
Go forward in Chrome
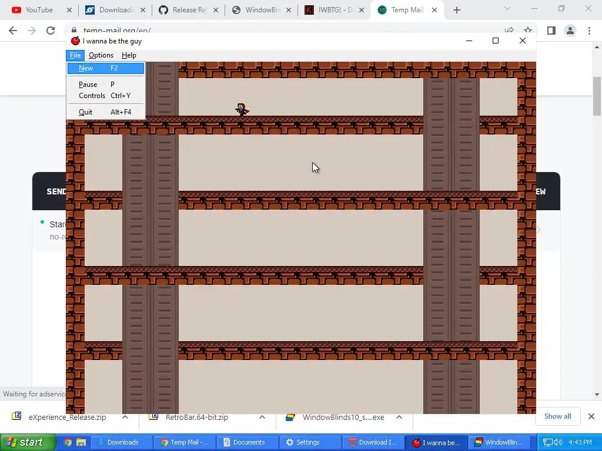(32, 31)
